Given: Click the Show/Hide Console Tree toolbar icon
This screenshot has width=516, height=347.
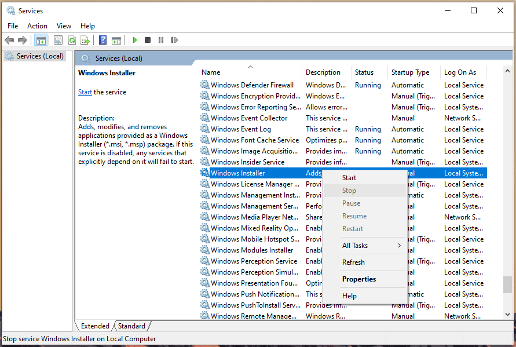Looking at the screenshot, I should (41, 40).
